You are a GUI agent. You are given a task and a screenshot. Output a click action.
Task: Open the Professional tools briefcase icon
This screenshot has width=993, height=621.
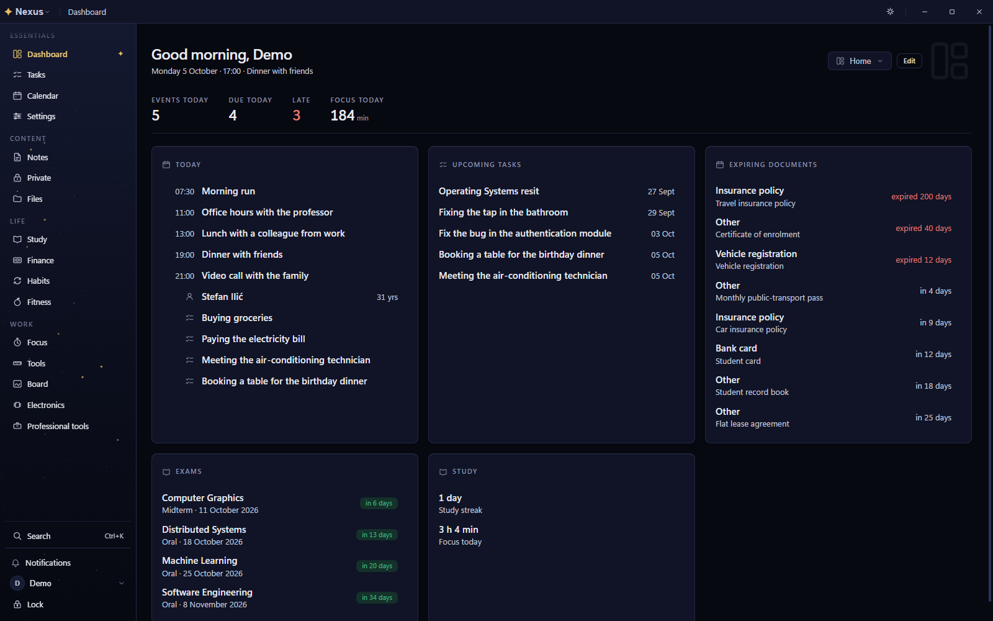(x=17, y=426)
